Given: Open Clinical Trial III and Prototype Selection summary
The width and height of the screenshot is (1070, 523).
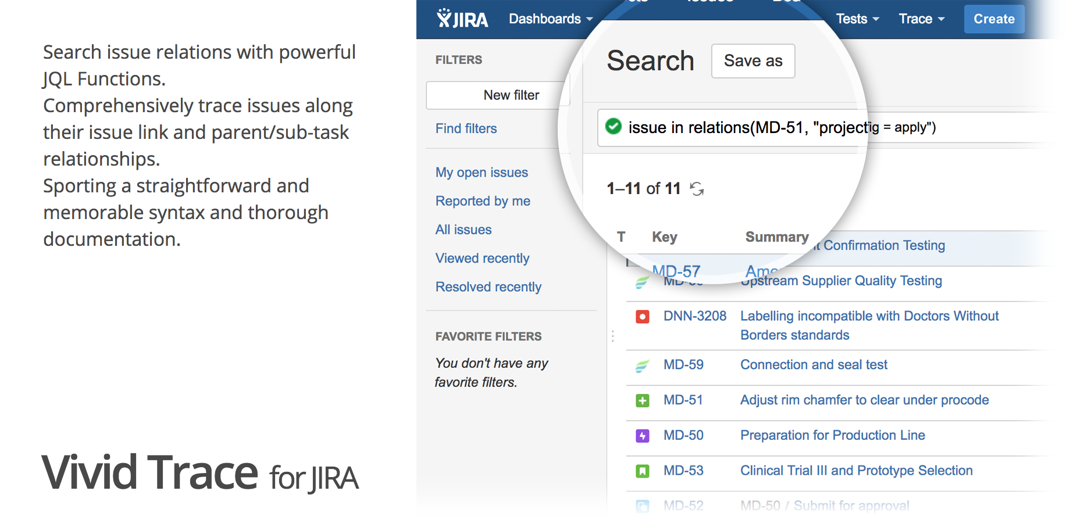Looking at the screenshot, I should click(x=856, y=471).
